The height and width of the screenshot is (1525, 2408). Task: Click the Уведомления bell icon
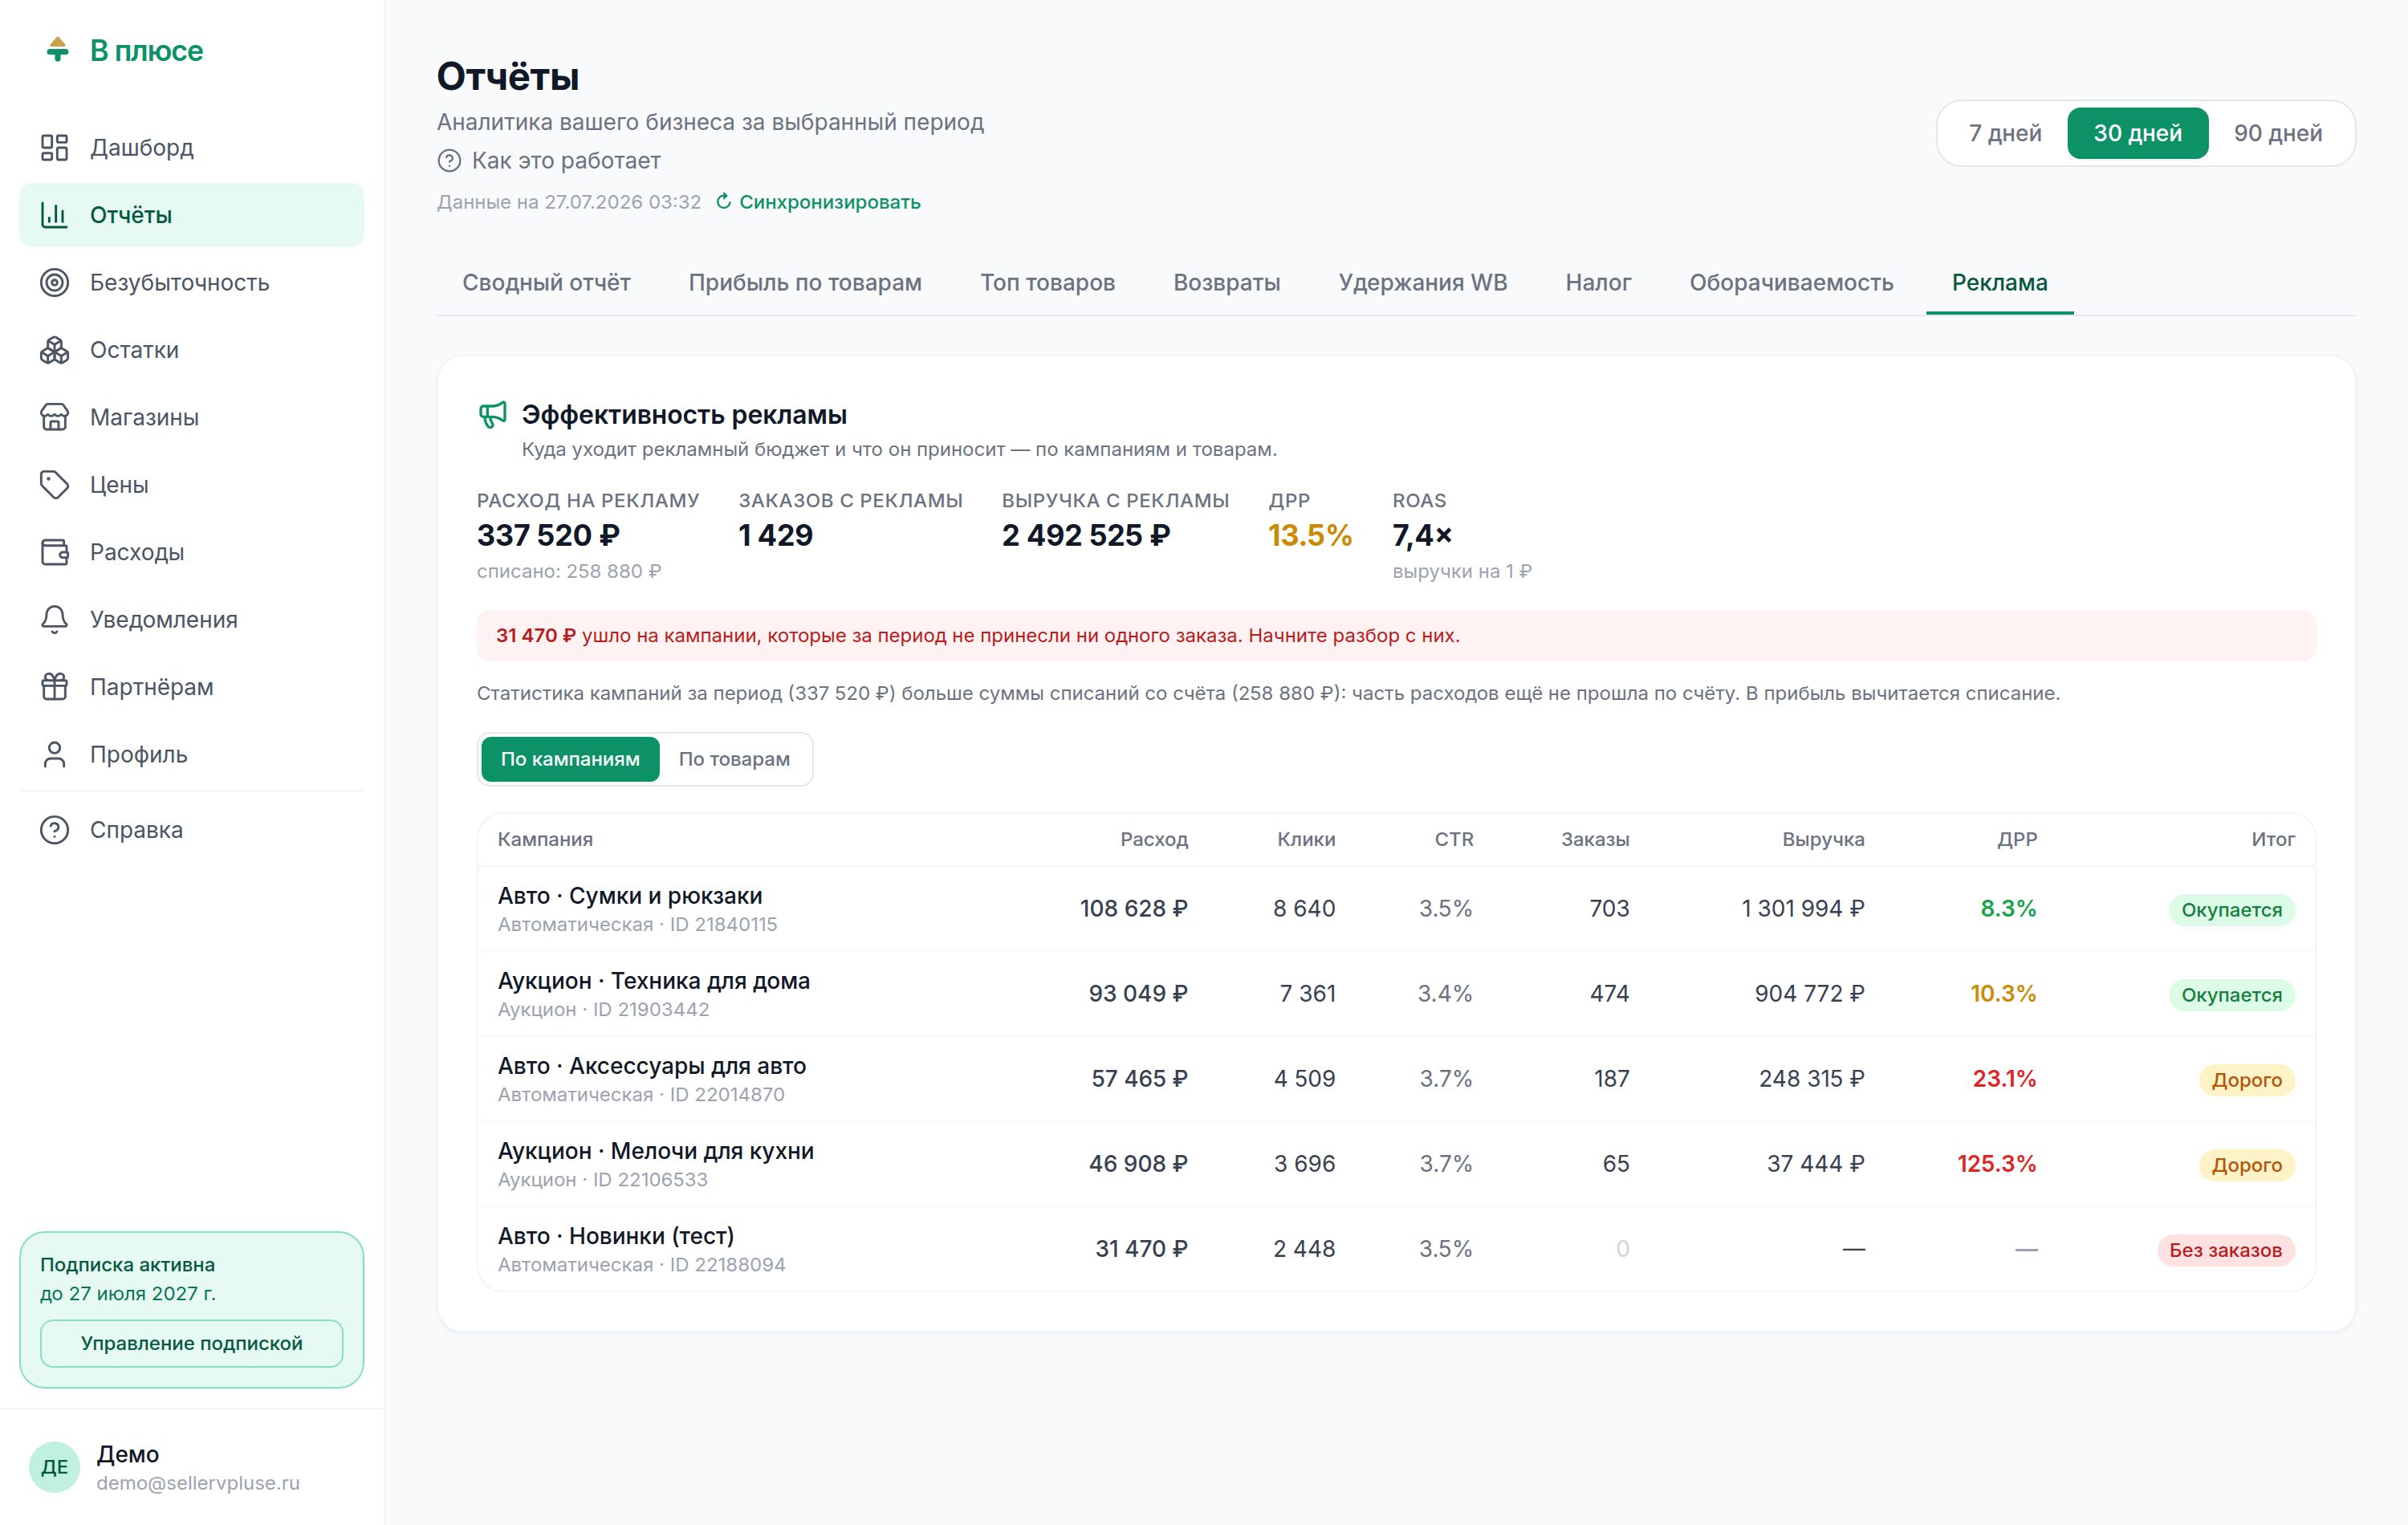54,620
